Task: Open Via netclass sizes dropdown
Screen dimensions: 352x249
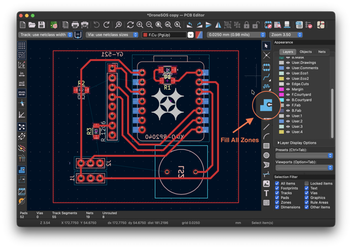Action: pos(112,35)
